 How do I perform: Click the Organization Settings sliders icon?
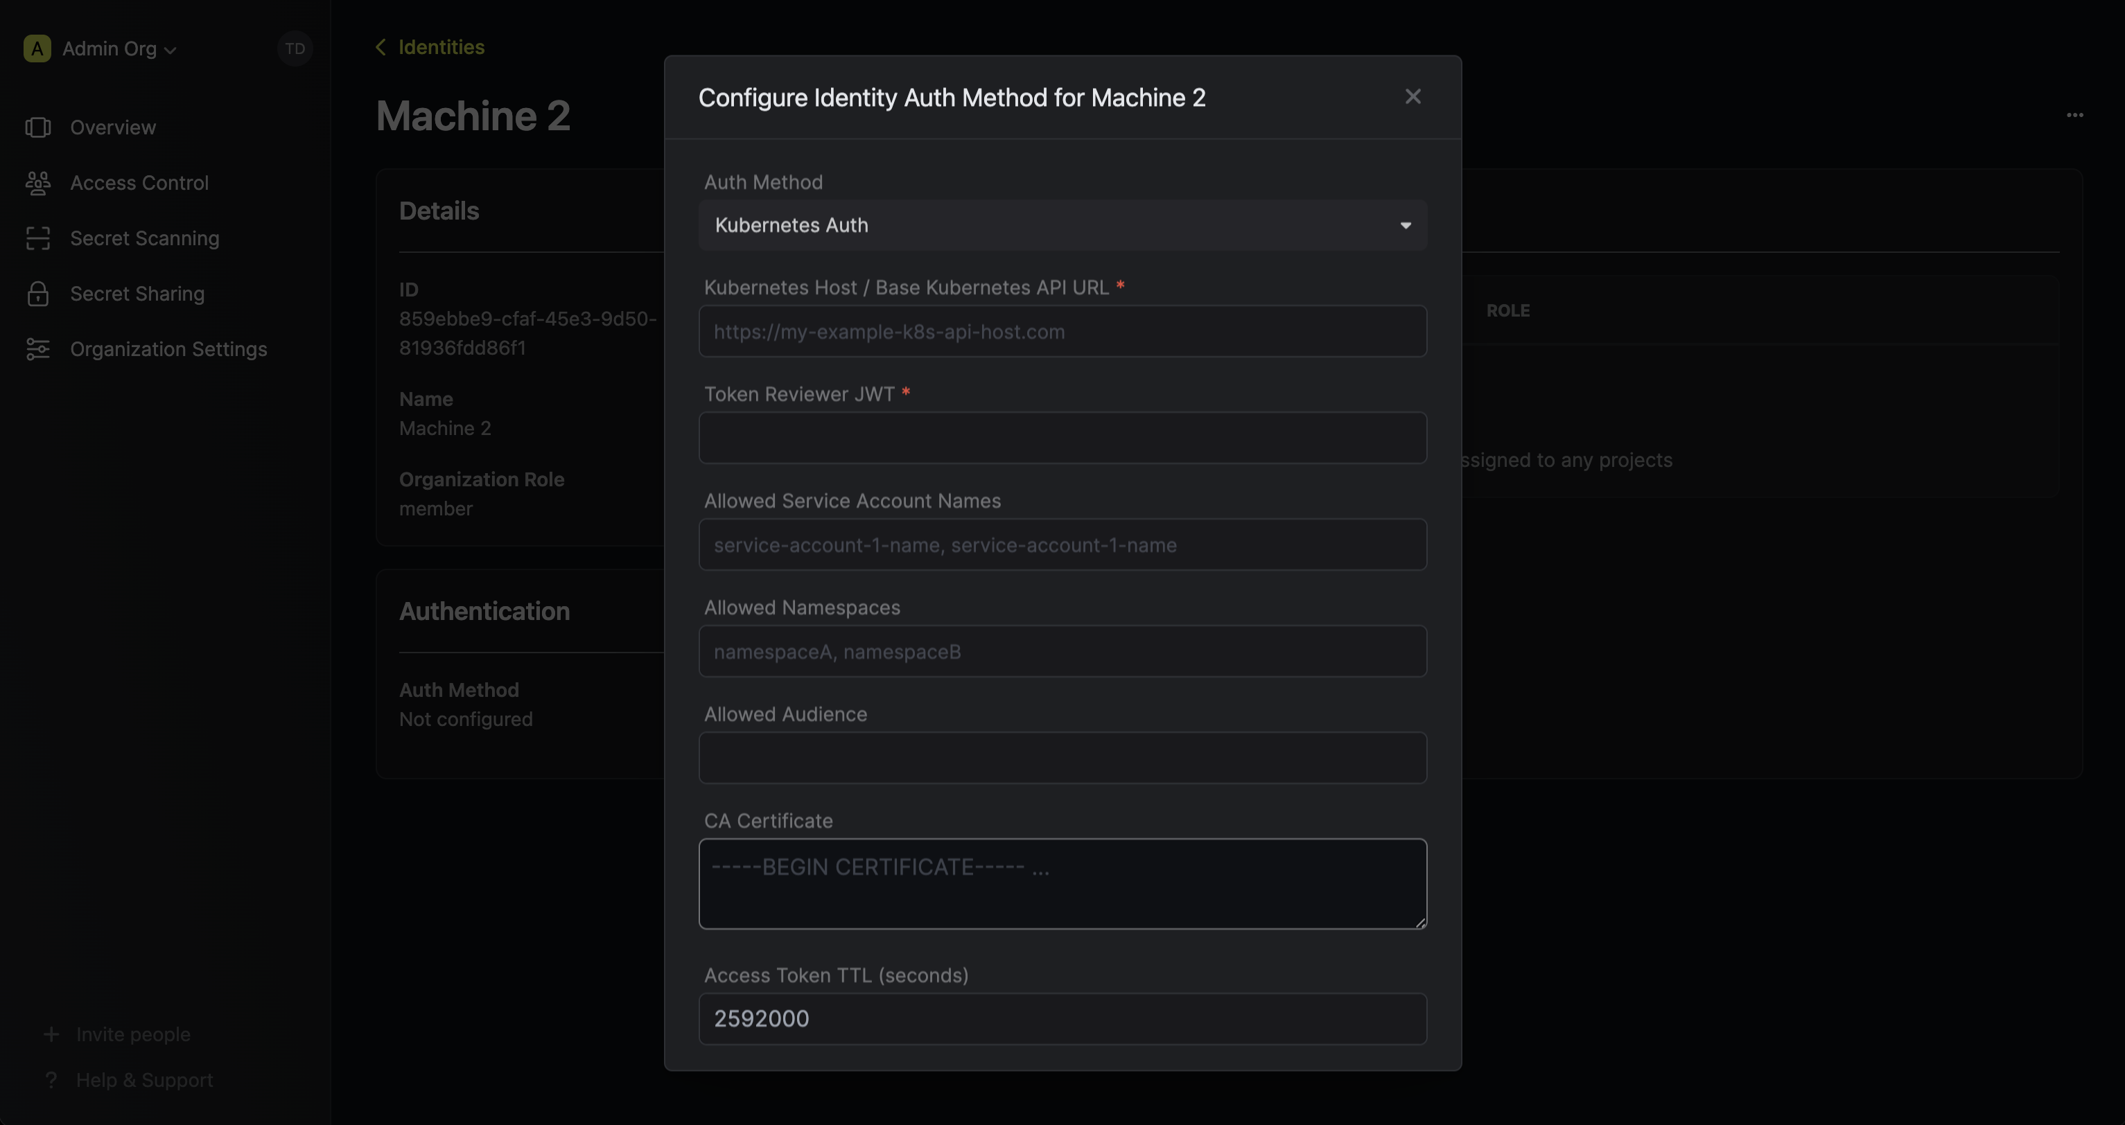(x=38, y=349)
